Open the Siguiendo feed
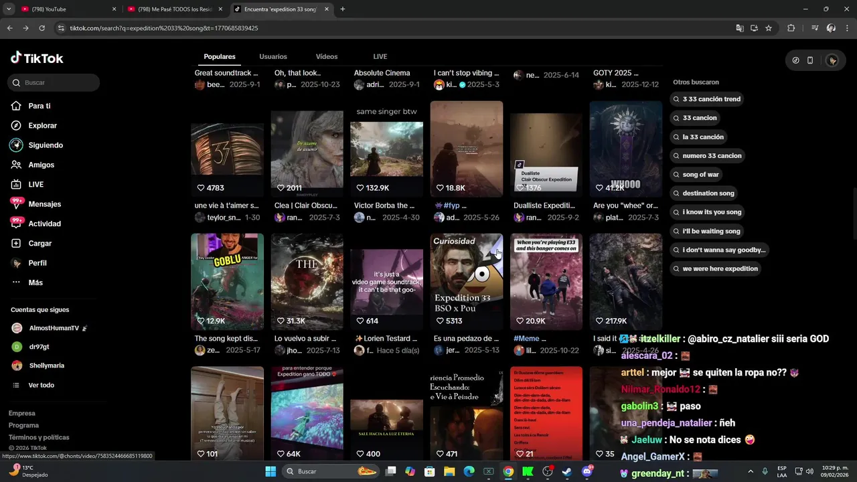This screenshot has width=857, height=482. [x=45, y=145]
